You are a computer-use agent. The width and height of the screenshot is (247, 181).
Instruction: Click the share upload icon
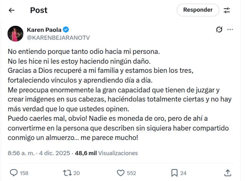click(228, 173)
